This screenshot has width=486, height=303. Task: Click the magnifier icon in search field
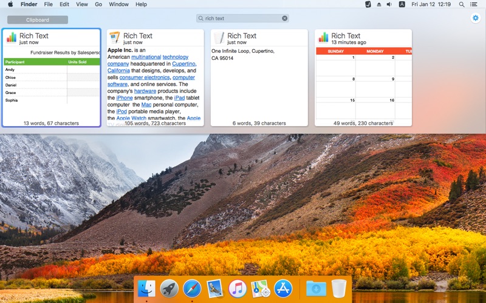(x=201, y=18)
